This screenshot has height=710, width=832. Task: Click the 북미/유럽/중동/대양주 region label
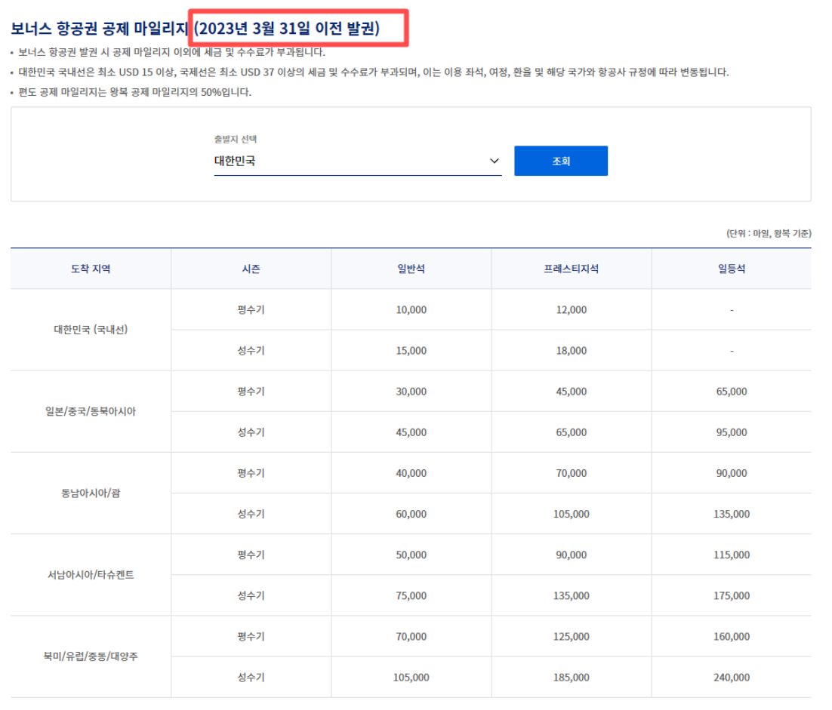92,656
